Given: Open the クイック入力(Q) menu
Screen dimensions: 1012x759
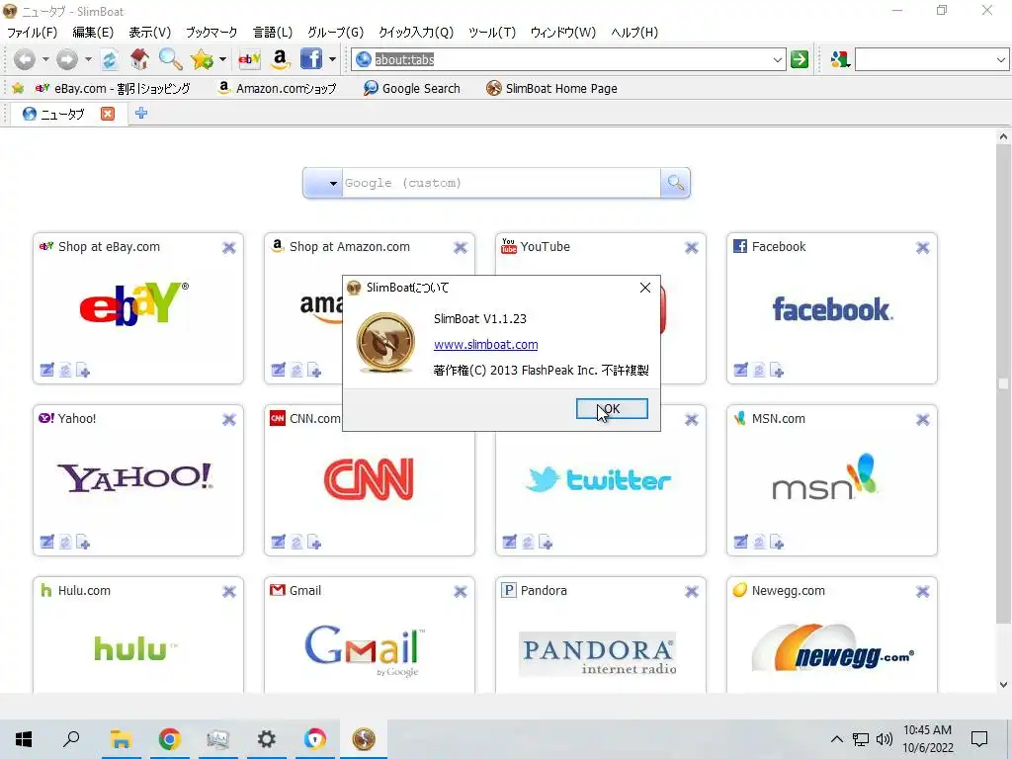Looking at the screenshot, I should click(x=416, y=33).
